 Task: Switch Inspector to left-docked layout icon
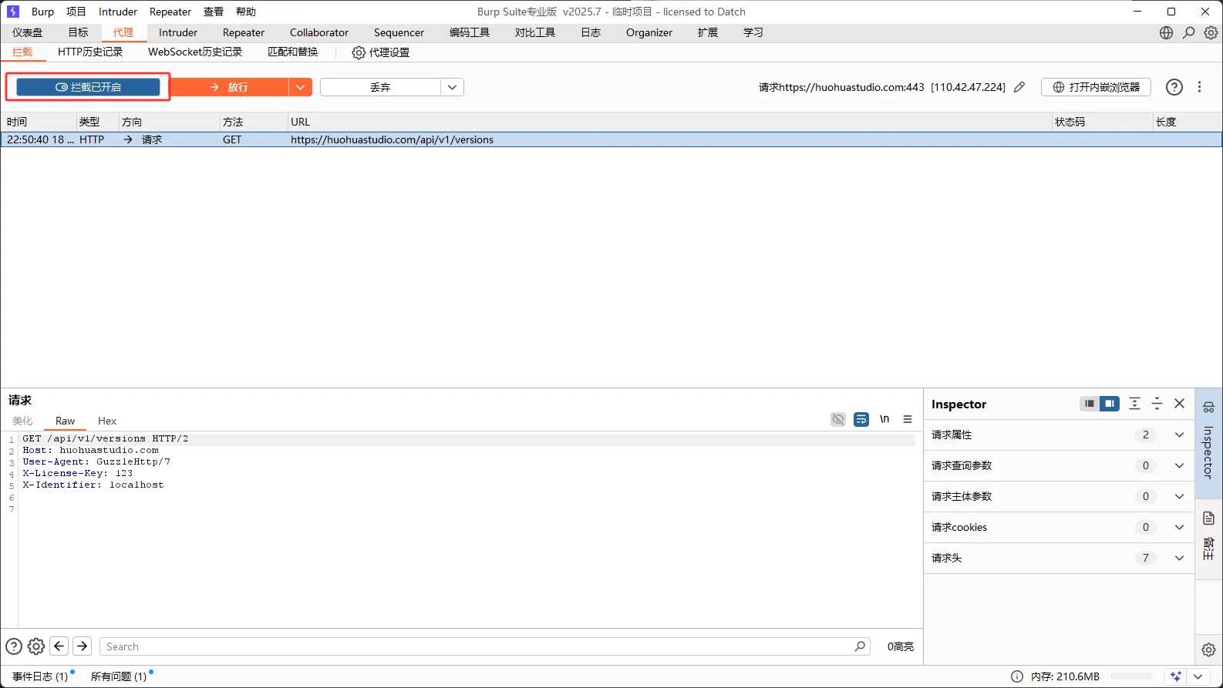pos(1090,404)
